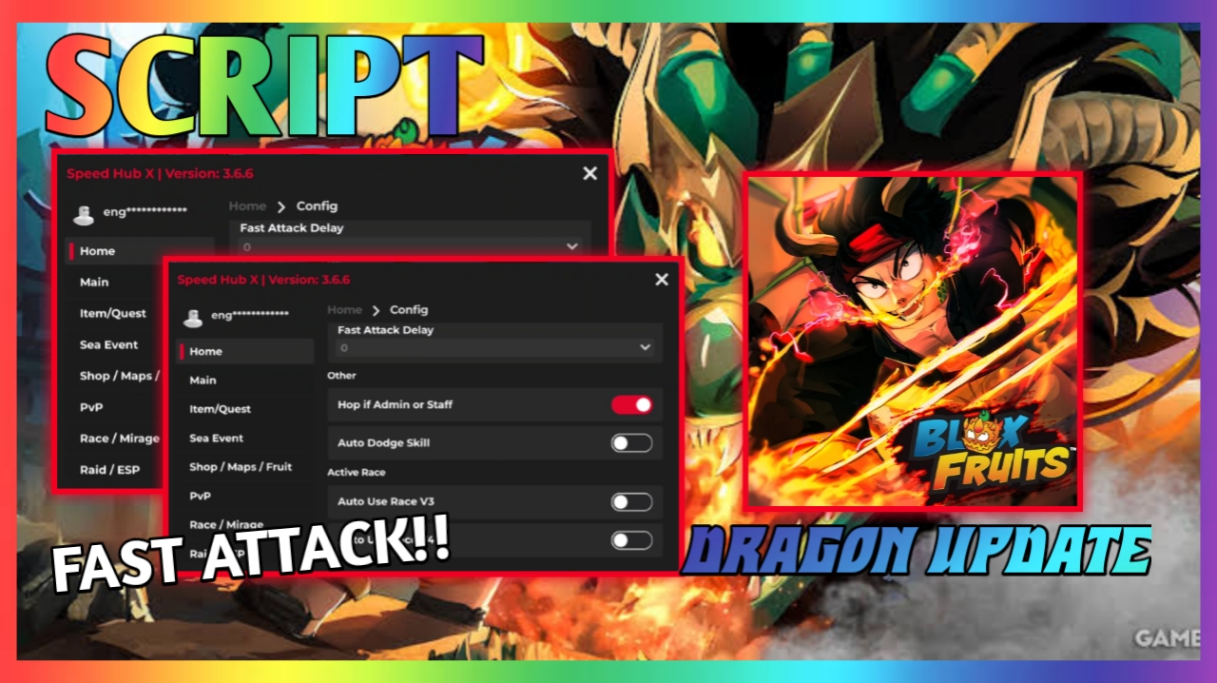
Task: Click the Blox Fruits game thumbnail
Action: coord(913,341)
